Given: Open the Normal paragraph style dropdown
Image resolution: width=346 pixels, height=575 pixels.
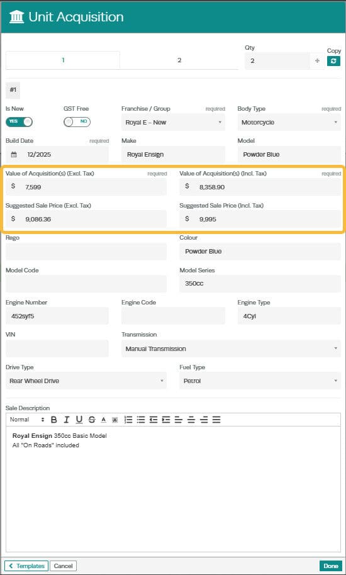Looking at the screenshot, I should click(27, 420).
